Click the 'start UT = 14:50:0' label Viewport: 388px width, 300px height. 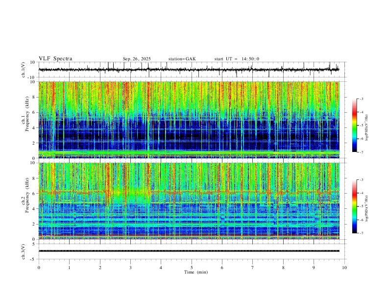[x=237, y=59]
